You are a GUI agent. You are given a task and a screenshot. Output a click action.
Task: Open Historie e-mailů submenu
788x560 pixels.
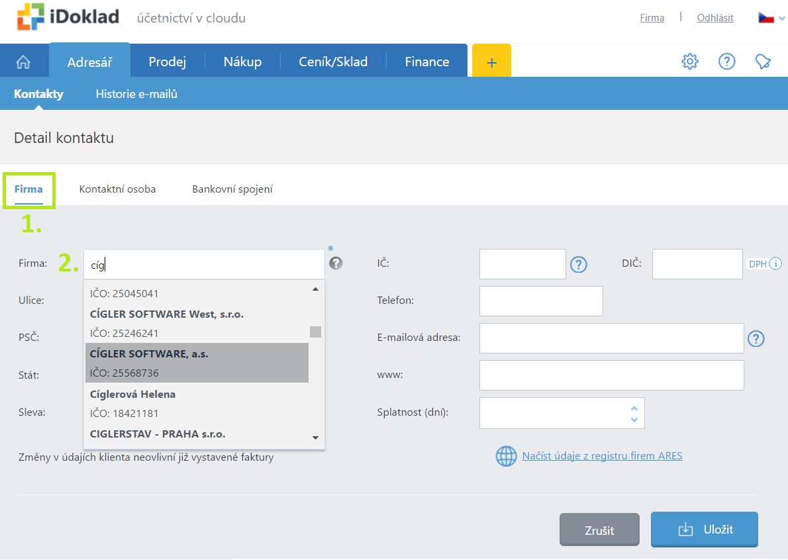pyautogui.click(x=136, y=94)
